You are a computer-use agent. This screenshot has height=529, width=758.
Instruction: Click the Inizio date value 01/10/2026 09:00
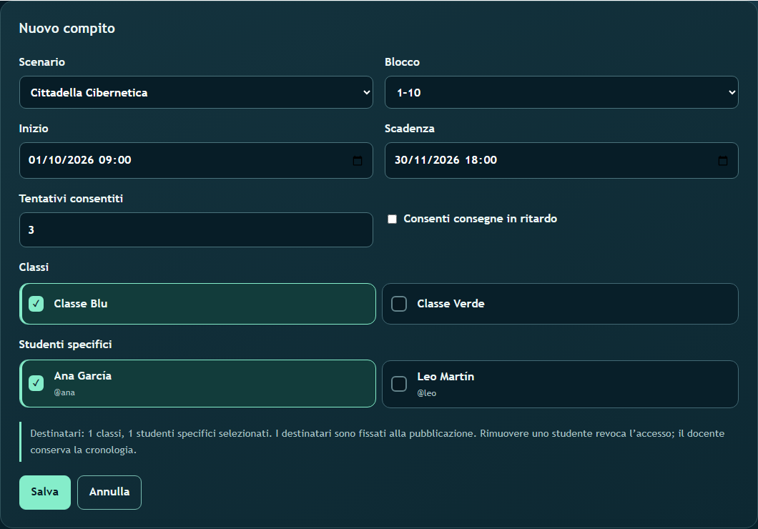point(80,160)
